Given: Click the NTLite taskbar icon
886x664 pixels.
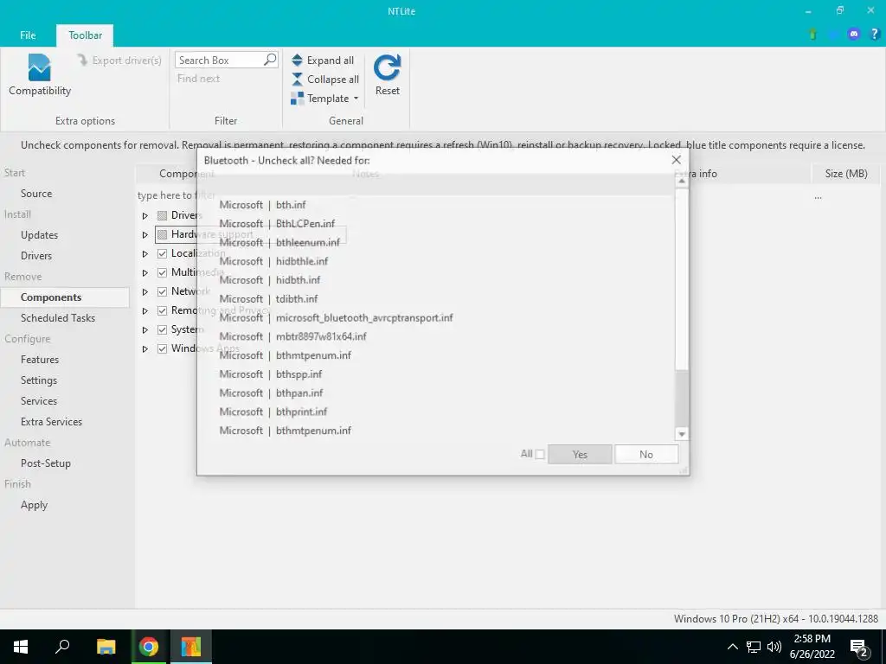Looking at the screenshot, I should (191, 647).
